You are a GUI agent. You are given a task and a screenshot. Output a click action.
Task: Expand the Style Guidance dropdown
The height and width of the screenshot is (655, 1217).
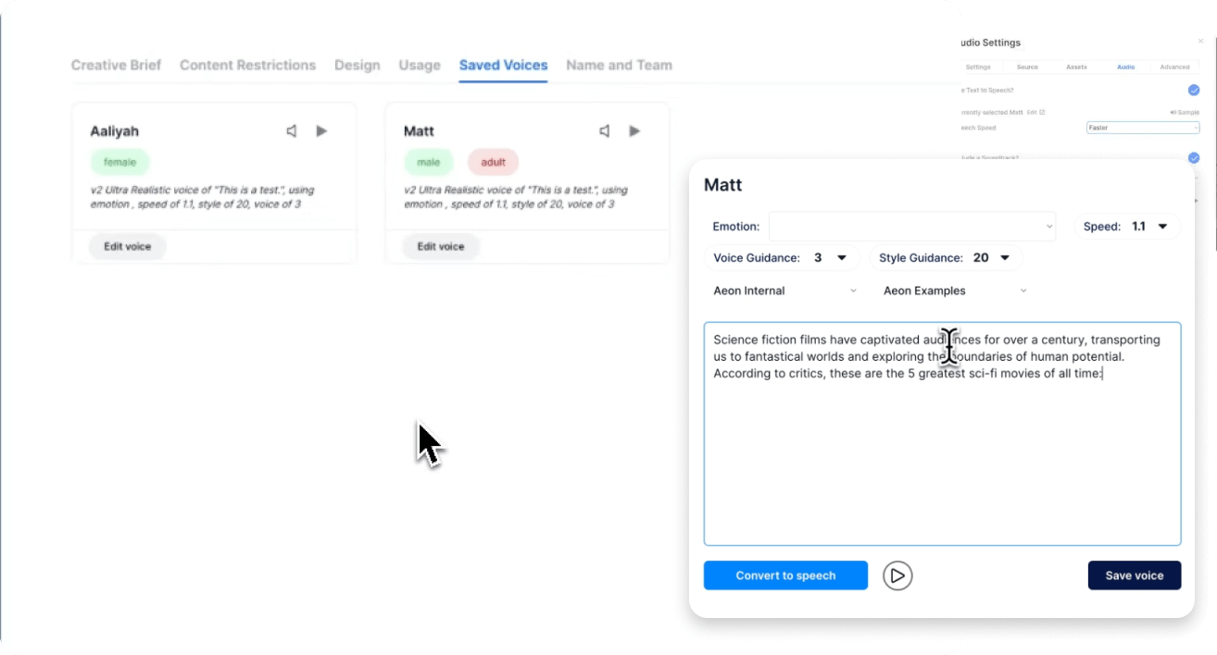945,258
